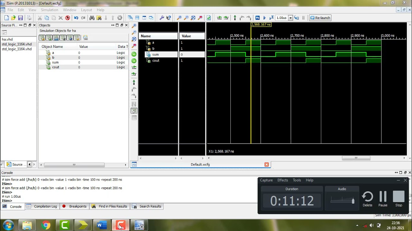Toggle constants filter in Objects panel
Viewport: 412px width, 231px height.
click(70, 38)
